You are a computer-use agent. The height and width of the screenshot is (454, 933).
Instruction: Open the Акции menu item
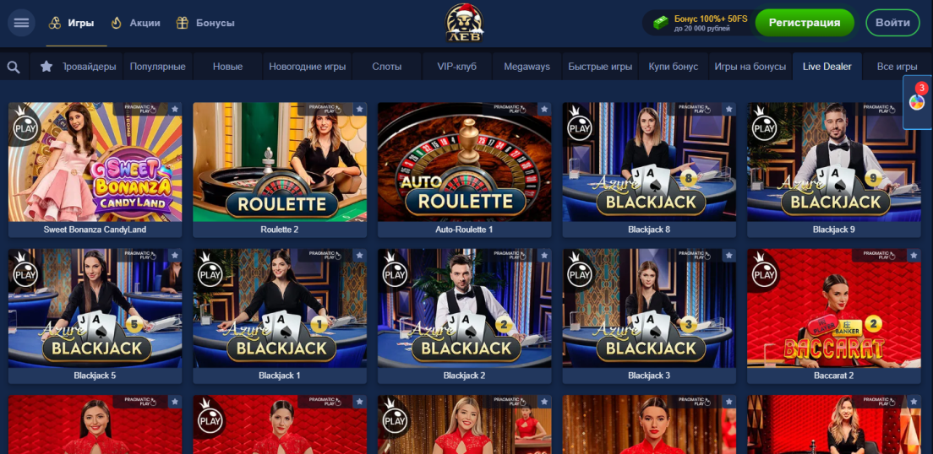[136, 23]
